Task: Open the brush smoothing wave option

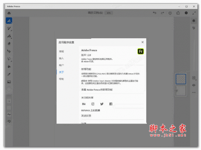Action: pyautogui.click(x=9, y=114)
